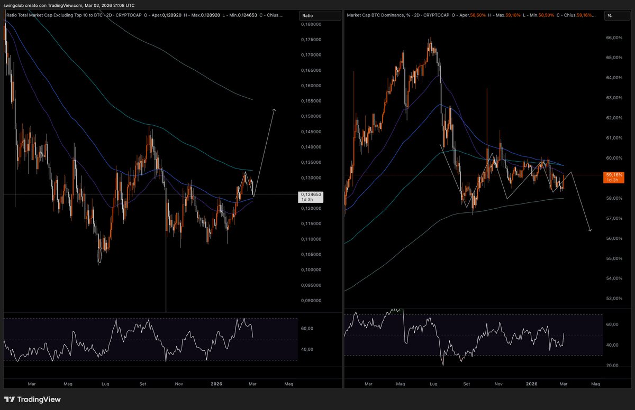The height and width of the screenshot is (410, 635).
Task: Click the 60,00% axis value on right chart
Action: (614, 158)
